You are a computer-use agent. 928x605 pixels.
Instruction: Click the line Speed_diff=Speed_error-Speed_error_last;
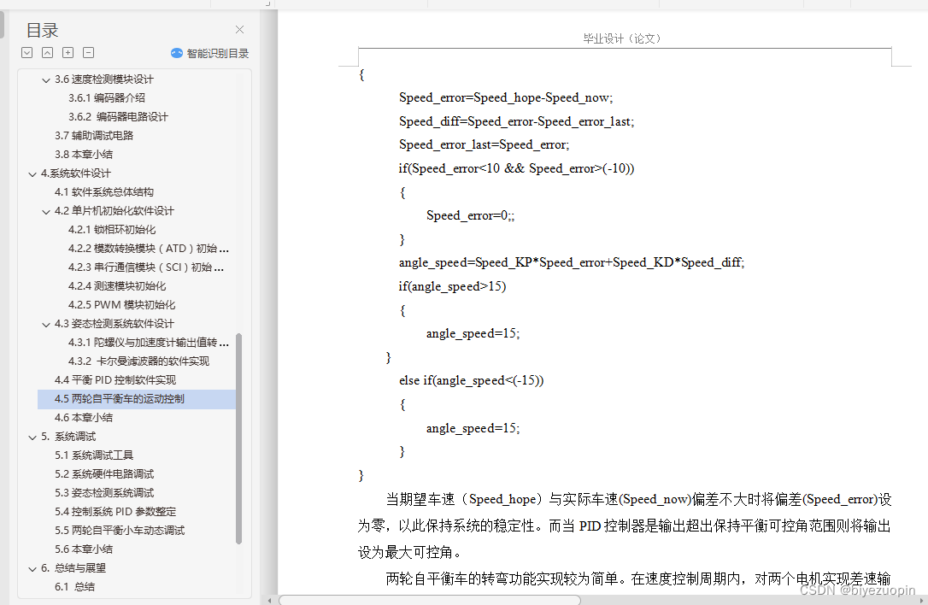516,121
